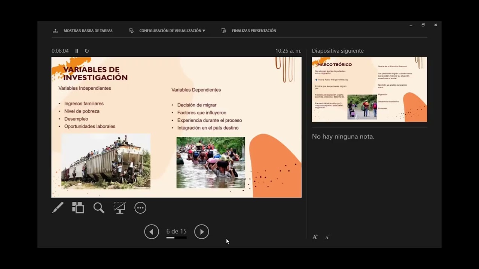Click the elapsed time 0:08:04

[60, 51]
